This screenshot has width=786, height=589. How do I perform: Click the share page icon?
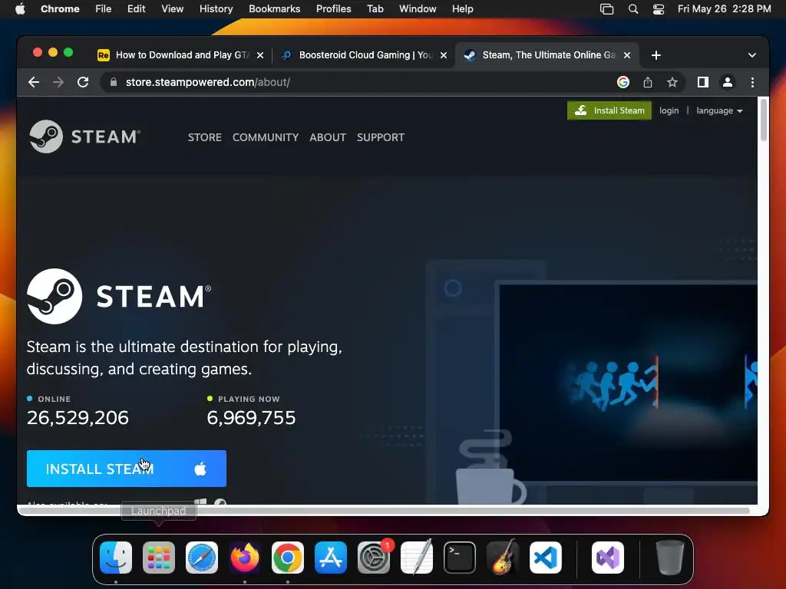coord(648,82)
